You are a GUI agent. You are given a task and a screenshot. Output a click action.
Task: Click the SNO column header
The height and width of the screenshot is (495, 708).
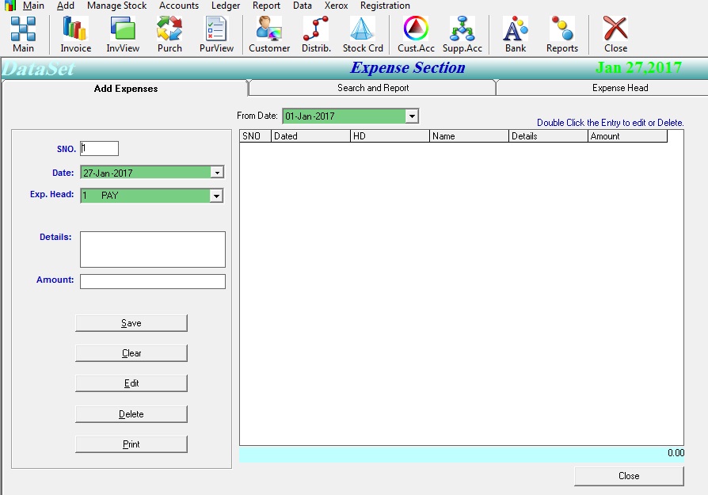click(x=255, y=136)
